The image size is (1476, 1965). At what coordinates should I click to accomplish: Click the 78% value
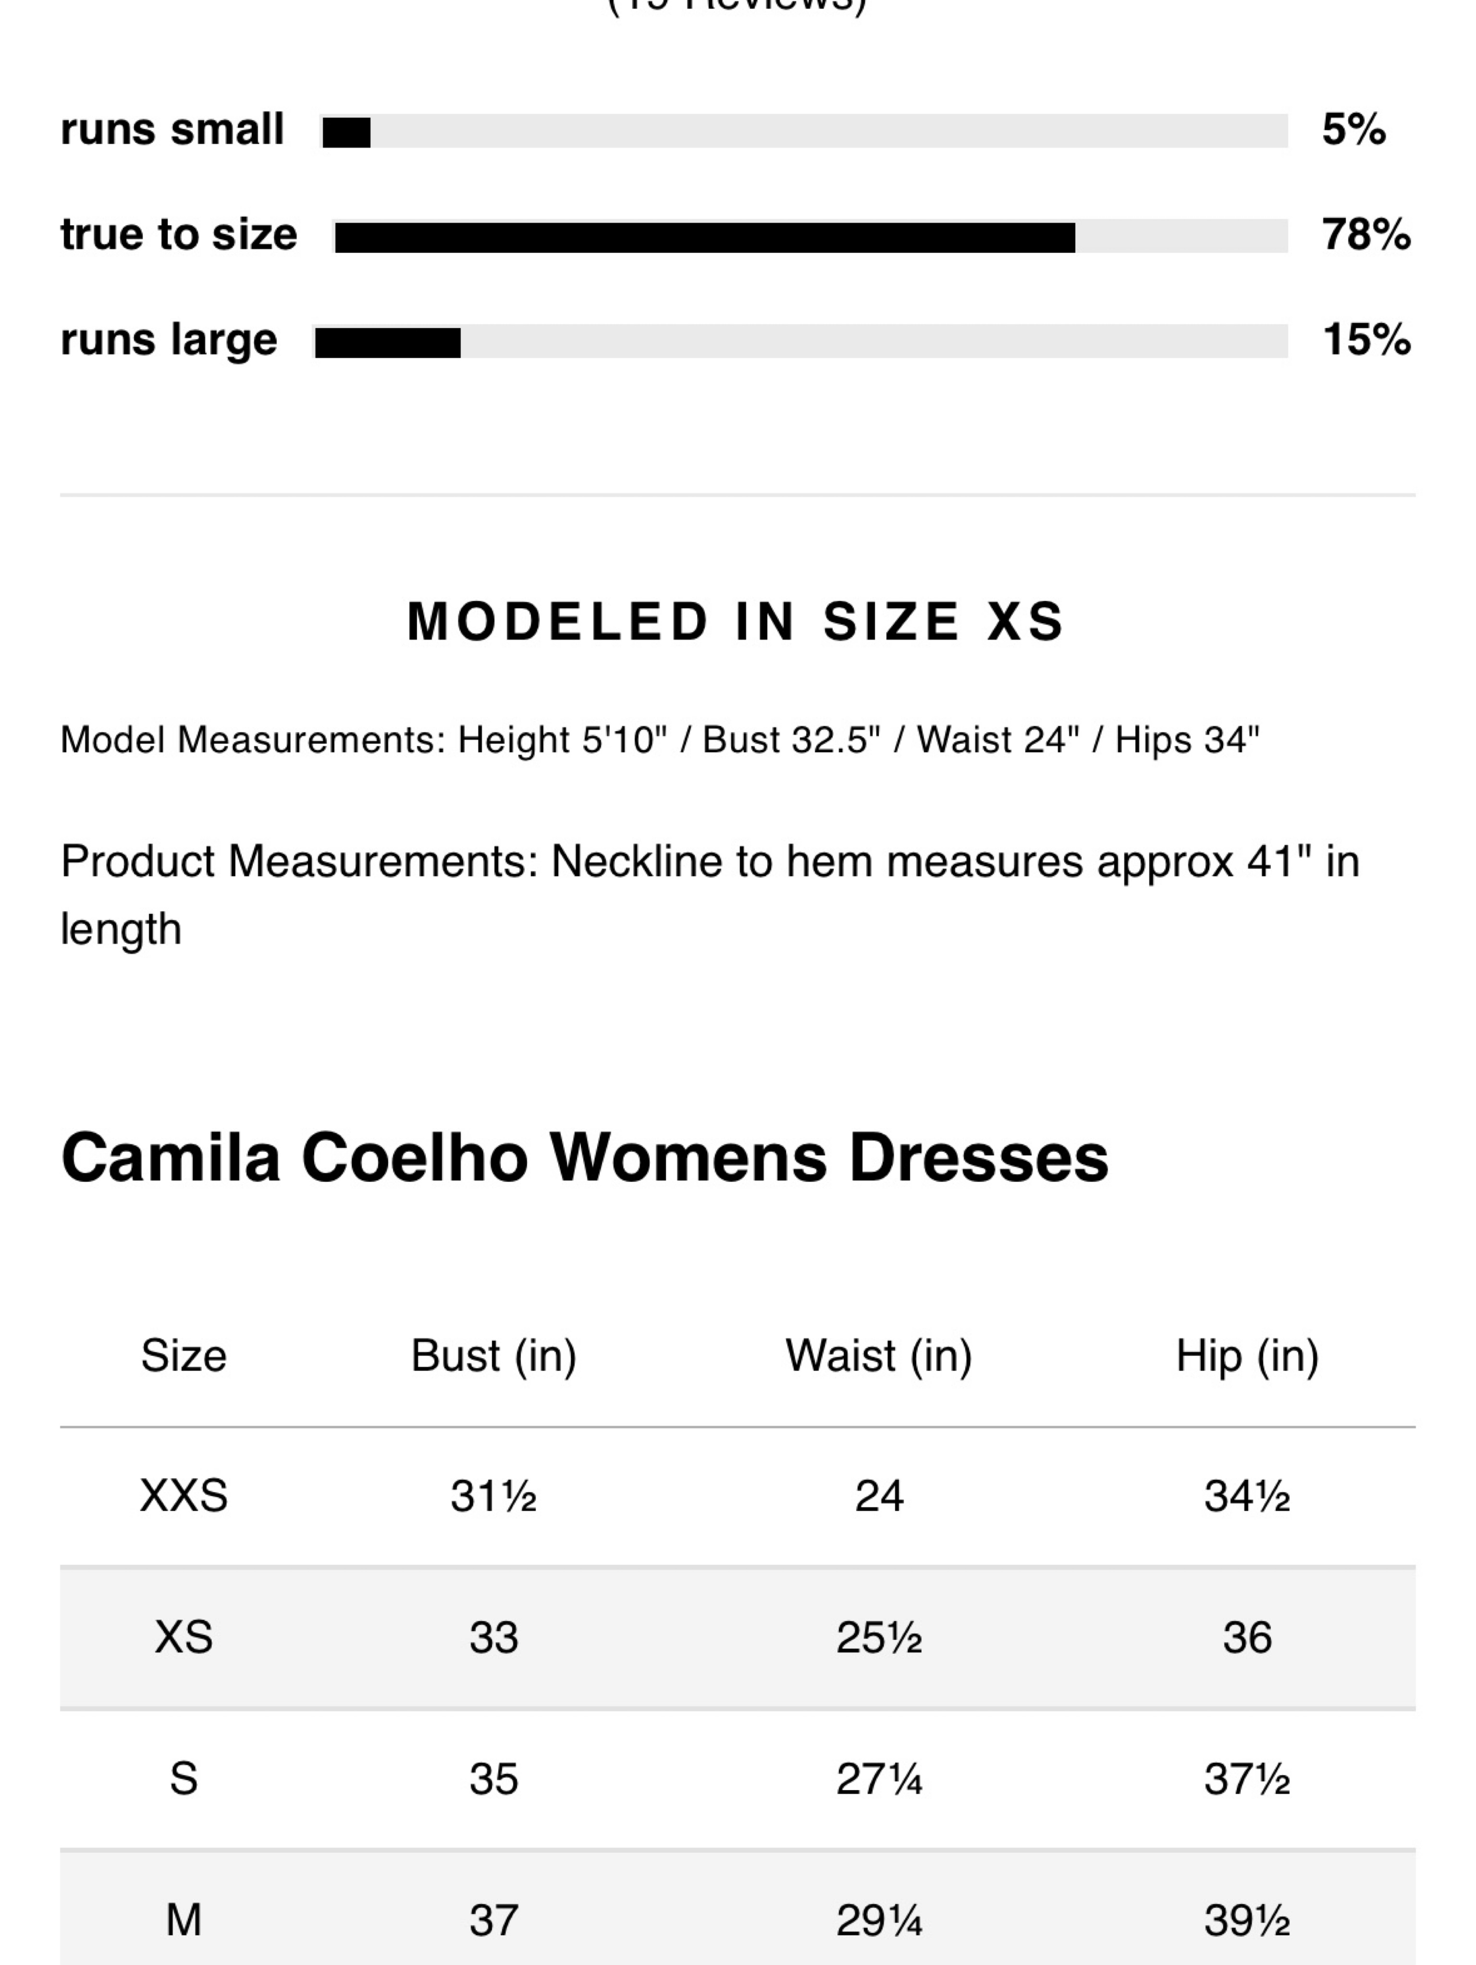tap(1366, 234)
